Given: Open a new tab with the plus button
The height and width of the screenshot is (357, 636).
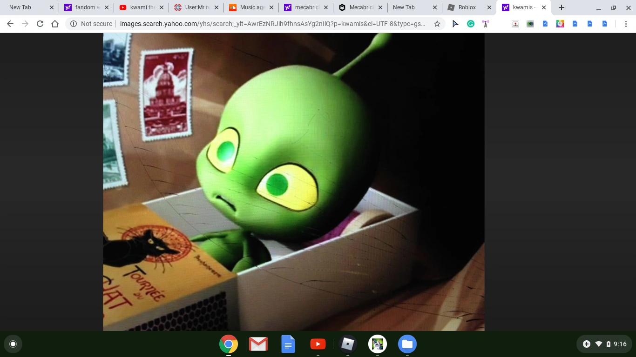Looking at the screenshot, I should pos(562,7).
